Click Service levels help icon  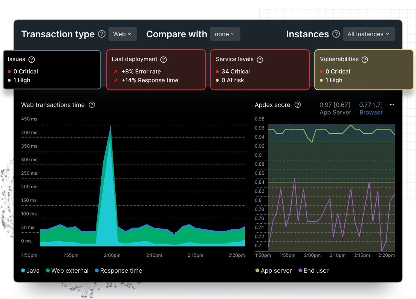(260, 59)
